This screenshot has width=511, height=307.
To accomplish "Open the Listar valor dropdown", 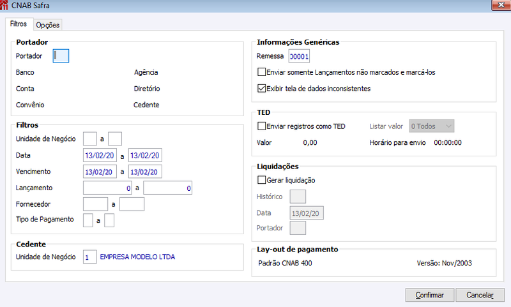I will [432, 126].
